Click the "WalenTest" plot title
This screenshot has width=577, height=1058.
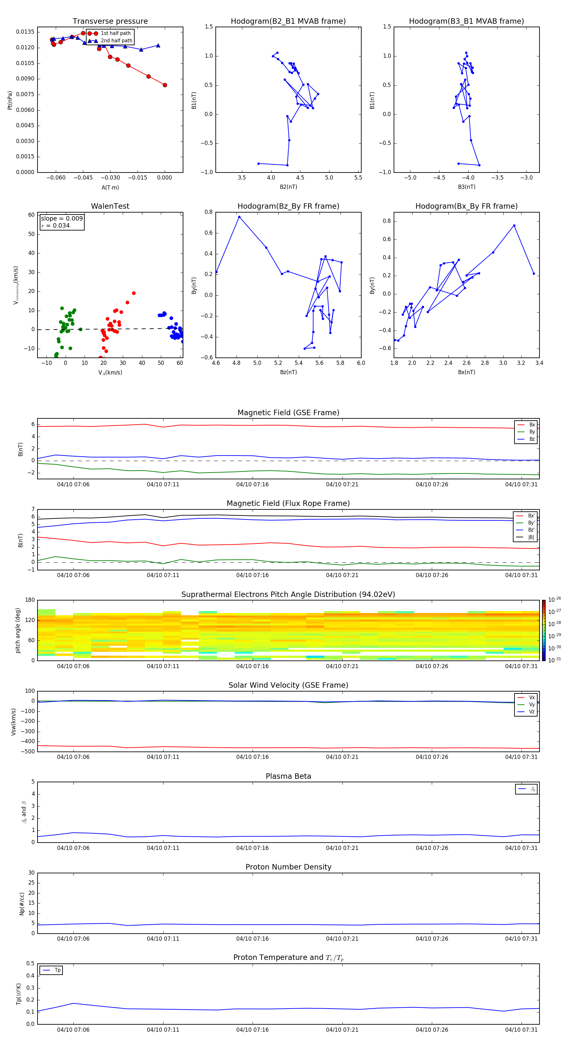tap(110, 206)
